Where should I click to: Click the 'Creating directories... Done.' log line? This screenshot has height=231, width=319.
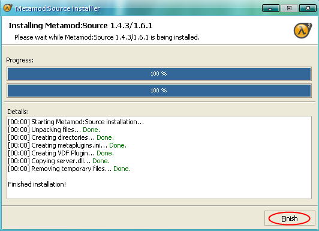coord(61,137)
